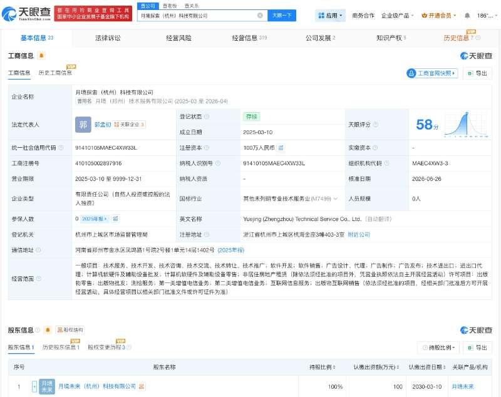Image resolution: width=501 pixels, height=397 pixels.
Task: Open 历史股东信息 sub-tab
Action: (61, 347)
